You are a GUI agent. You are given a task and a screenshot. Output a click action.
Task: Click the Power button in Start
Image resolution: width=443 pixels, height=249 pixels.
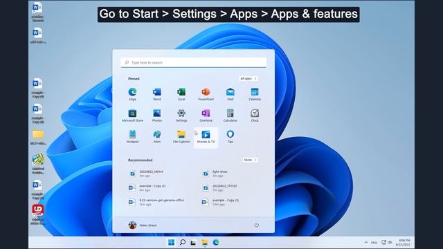(256, 225)
